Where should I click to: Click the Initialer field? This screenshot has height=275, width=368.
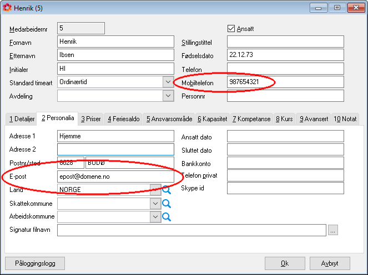coord(115,69)
